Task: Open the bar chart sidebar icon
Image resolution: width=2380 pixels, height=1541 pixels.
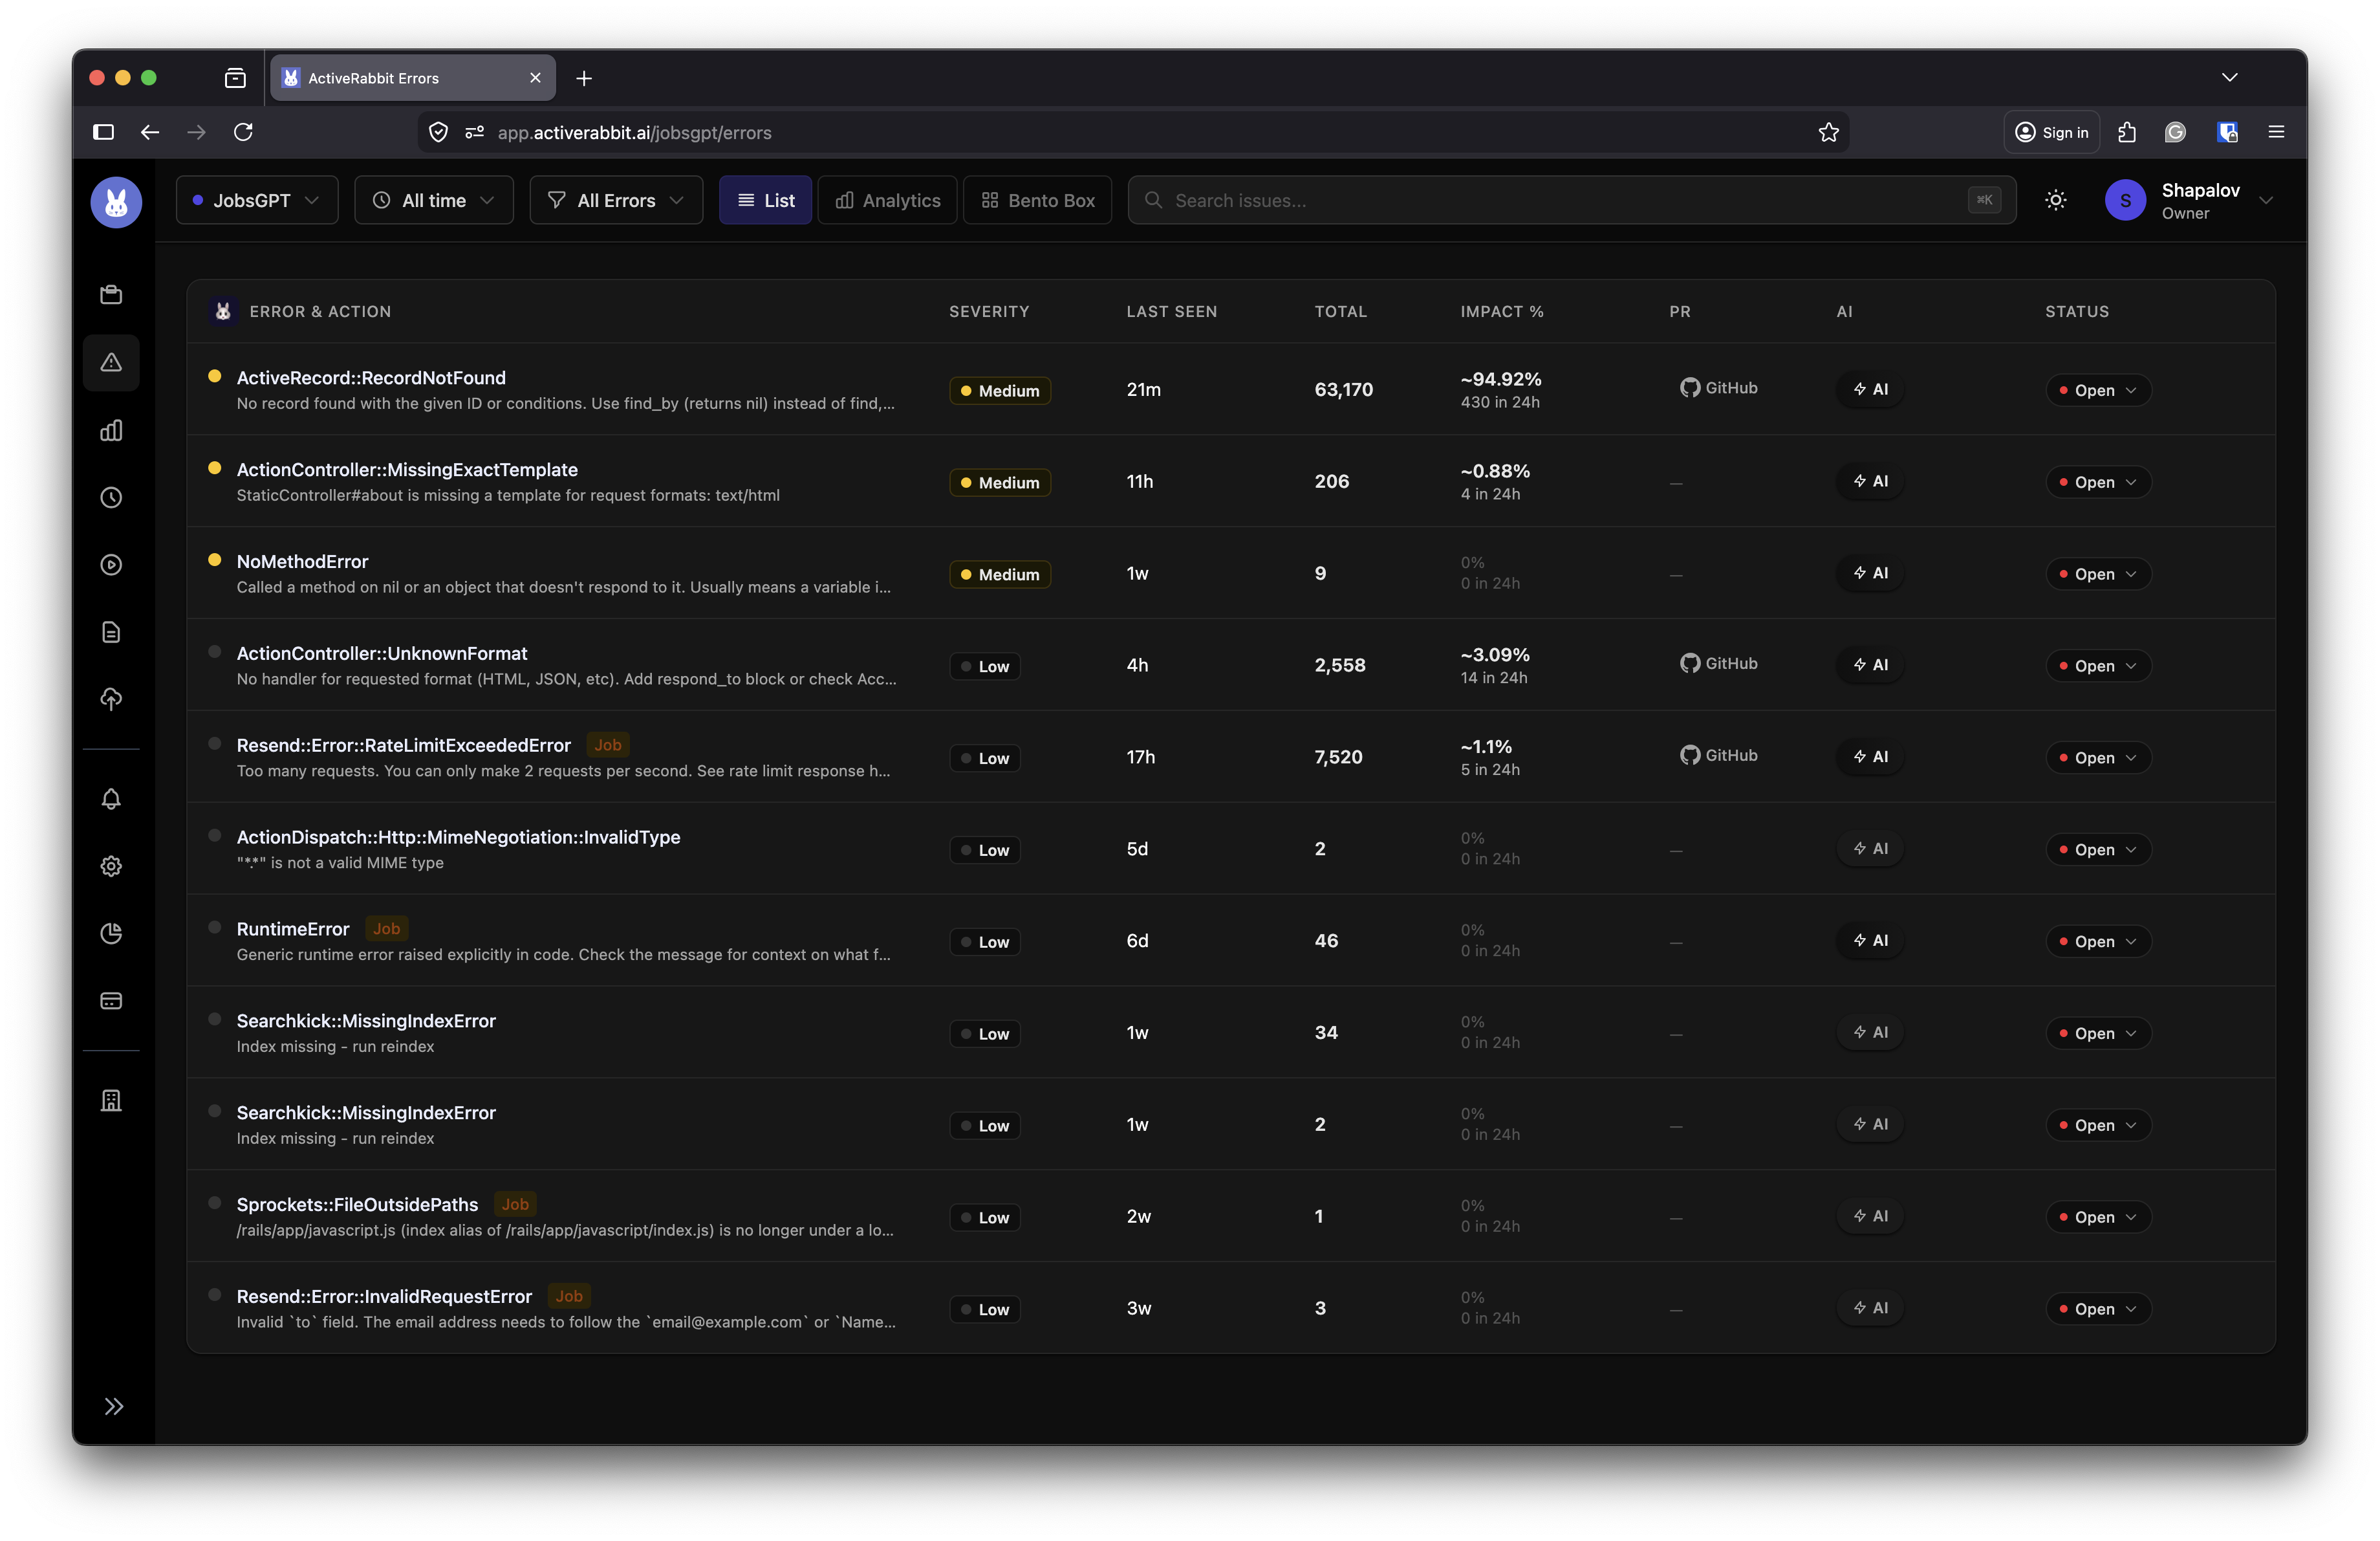Action: point(111,430)
